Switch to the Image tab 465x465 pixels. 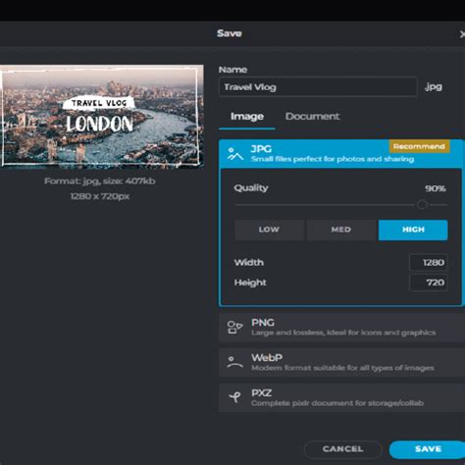[x=247, y=117]
